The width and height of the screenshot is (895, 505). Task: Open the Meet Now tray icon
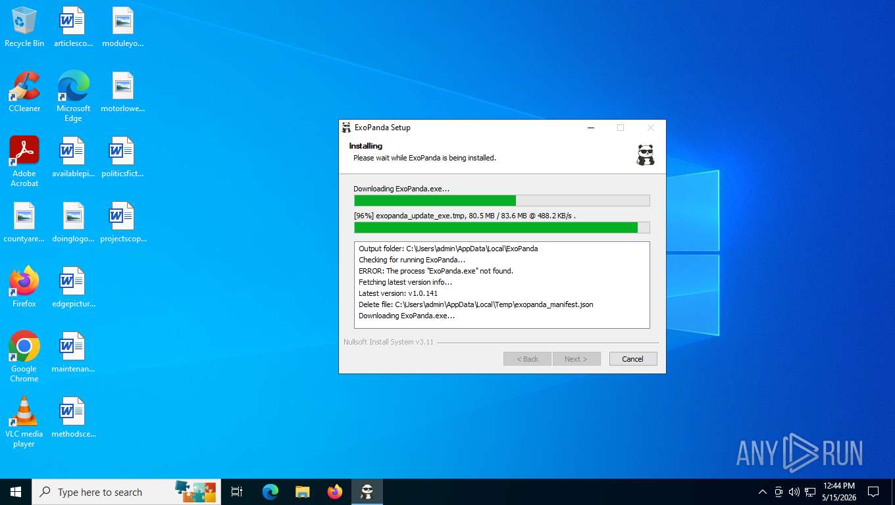pos(779,492)
